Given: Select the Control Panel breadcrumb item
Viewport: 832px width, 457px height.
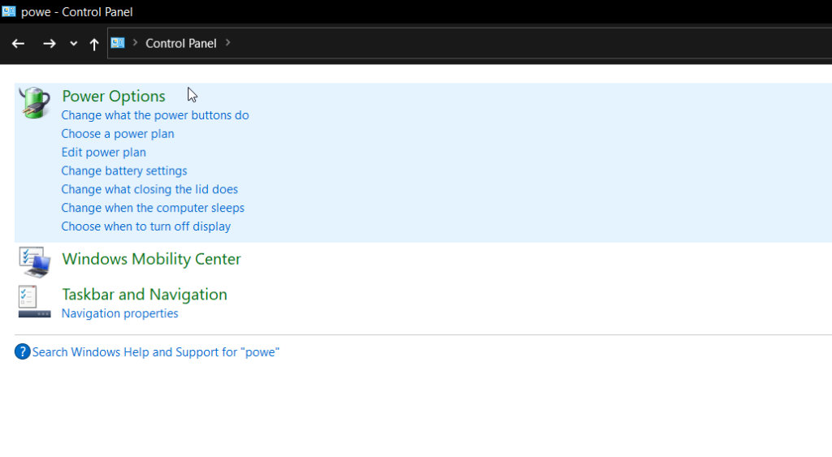Looking at the screenshot, I should [181, 44].
